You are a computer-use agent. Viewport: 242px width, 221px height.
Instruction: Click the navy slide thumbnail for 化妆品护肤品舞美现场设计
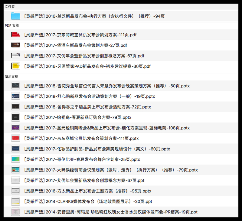[x=15, y=149]
